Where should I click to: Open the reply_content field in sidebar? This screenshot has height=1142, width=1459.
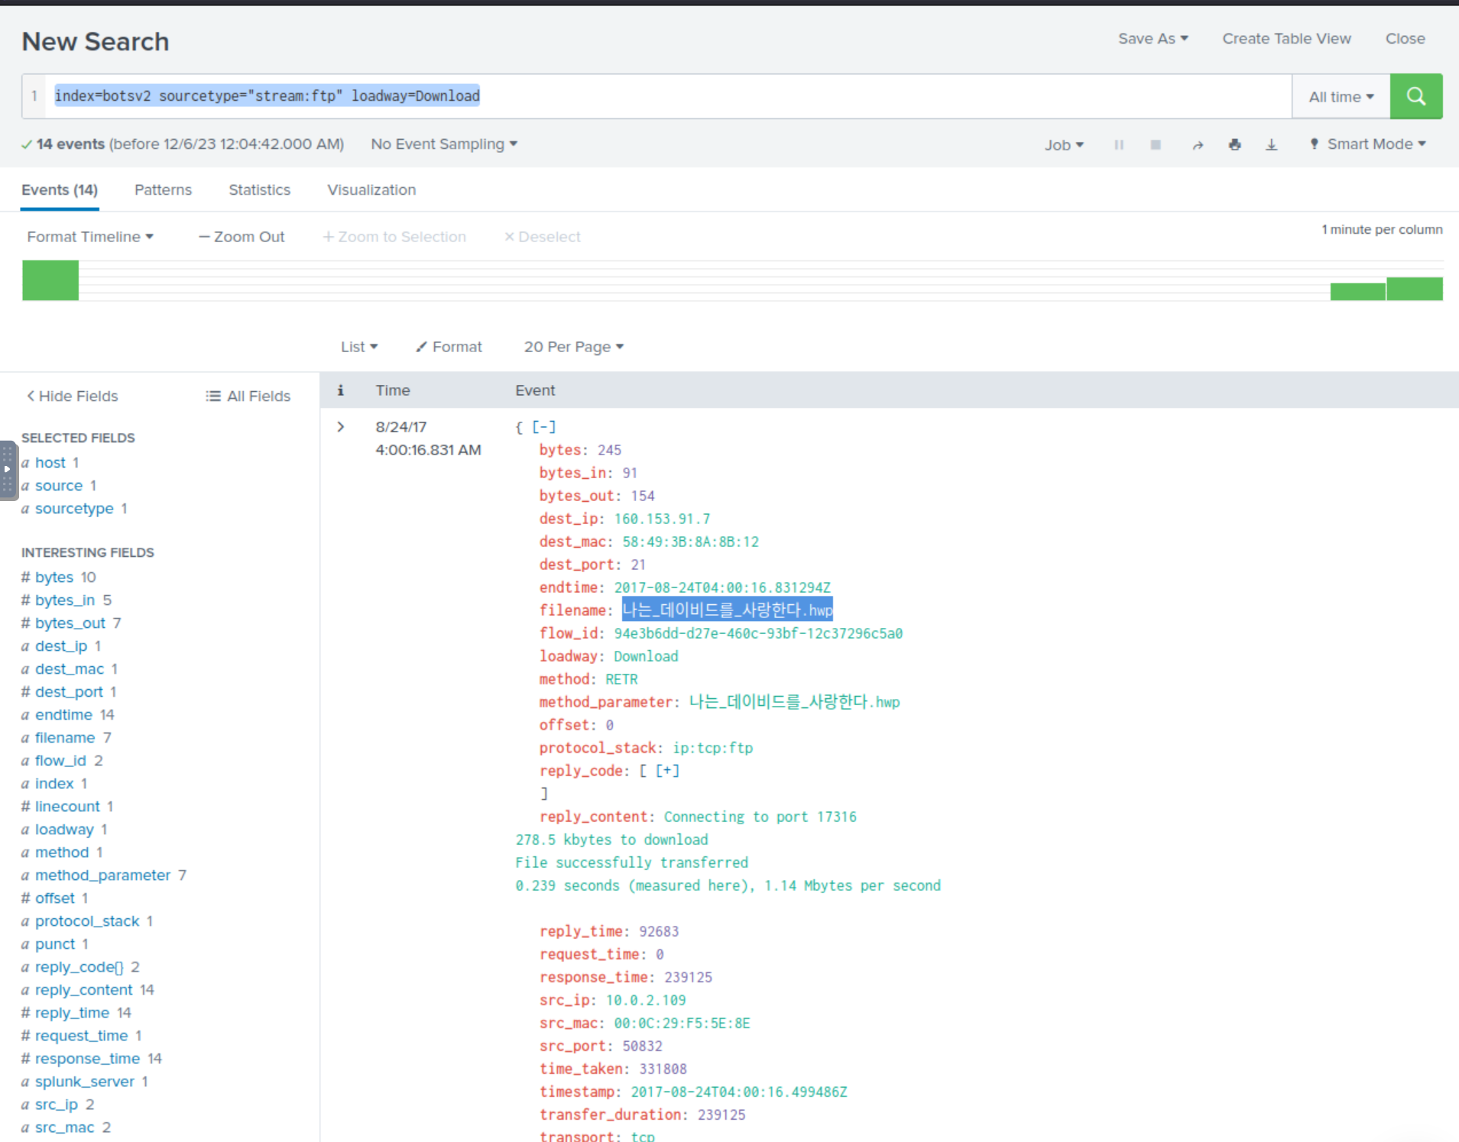[x=84, y=989]
